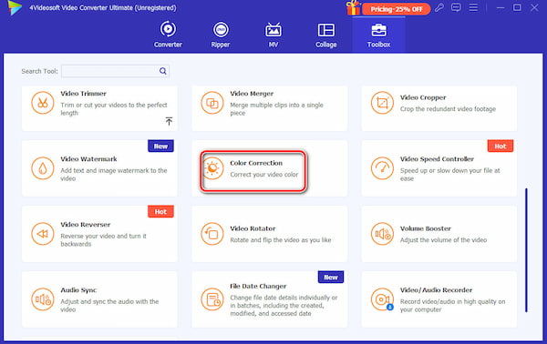
Task: Click "Rotate and flip the video" description
Action: click(281, 240)
